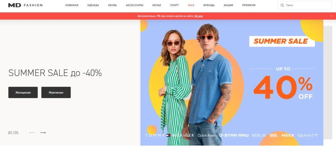Go to next slide arrow

tap(43, 133)
